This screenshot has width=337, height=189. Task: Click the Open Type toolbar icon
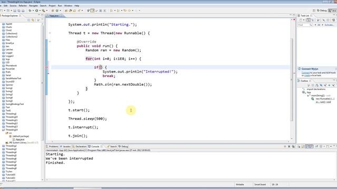coord(66,10)
